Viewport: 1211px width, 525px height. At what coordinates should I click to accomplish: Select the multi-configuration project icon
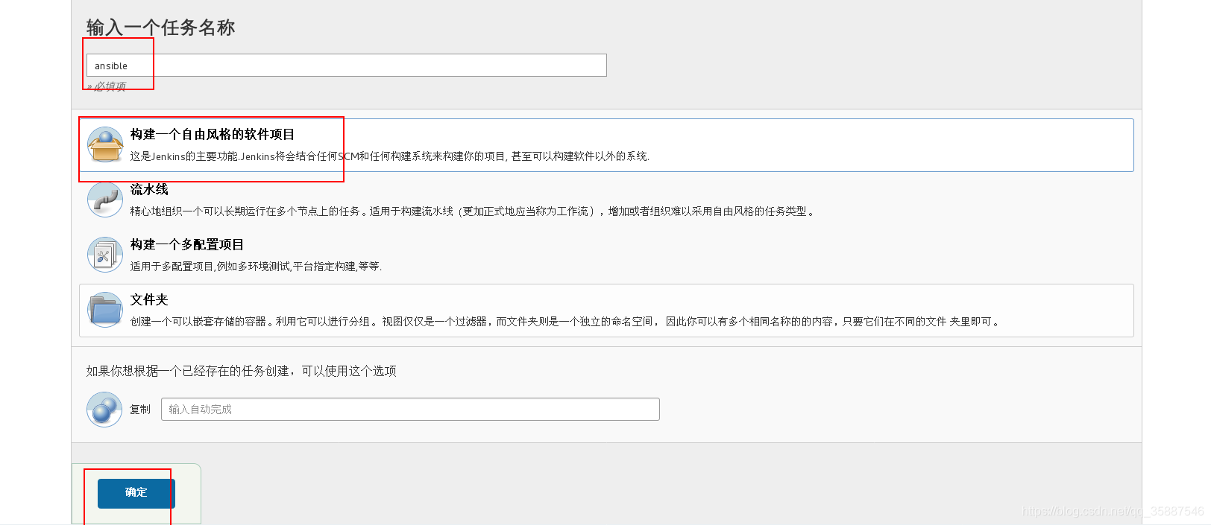point(105,255)
